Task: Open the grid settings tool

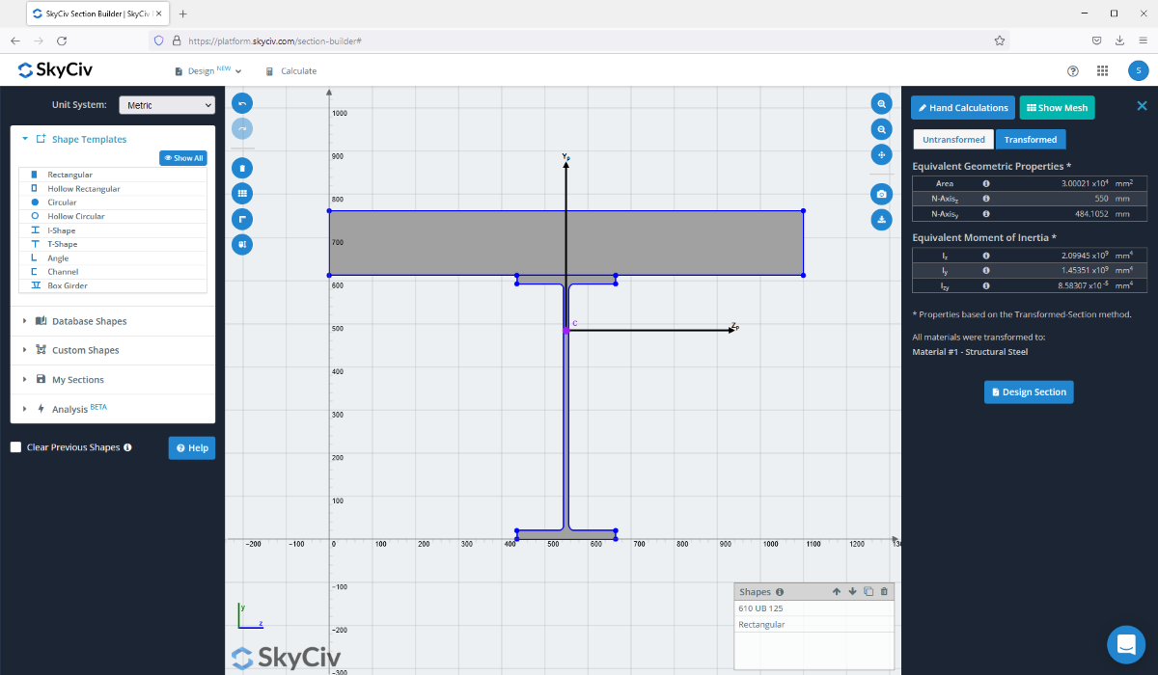Action: [241, 193]
